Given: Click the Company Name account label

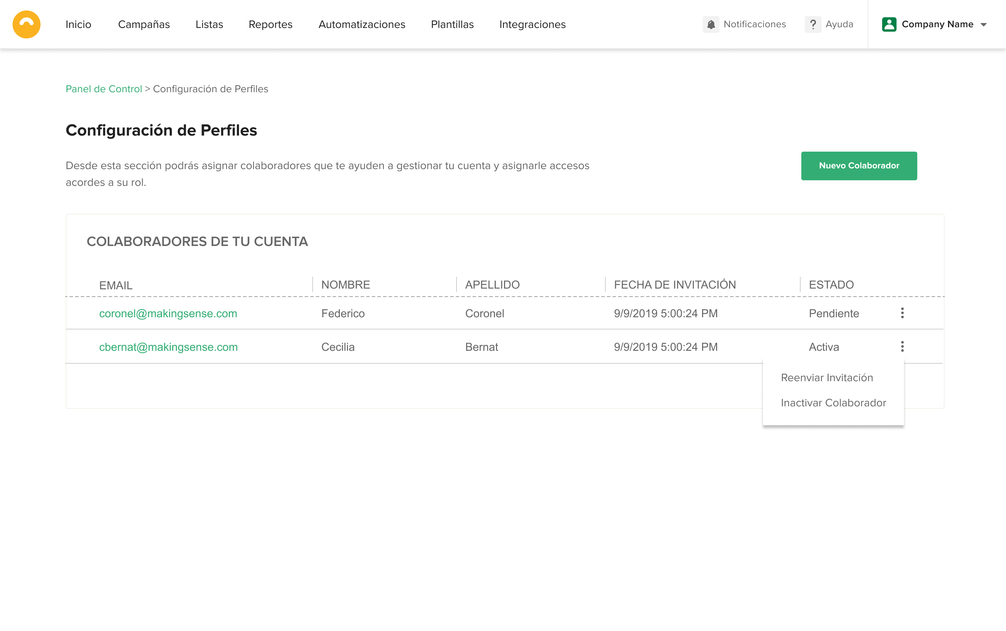Looking at the screenshot, I should coord(937,24).
